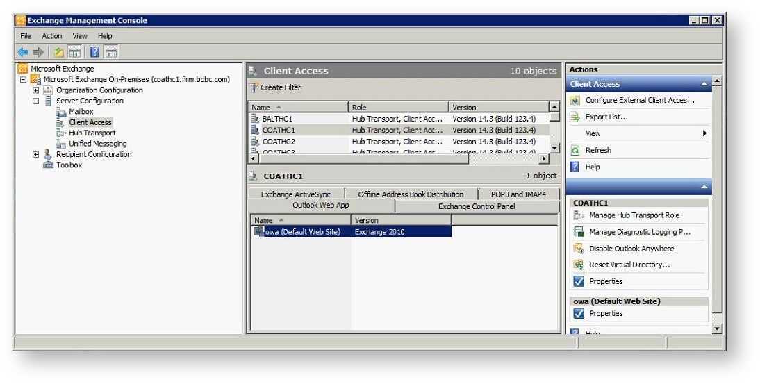The image size is (760, 384).
Task: Collapse the Client Access actions section
Action: [704, 84]
